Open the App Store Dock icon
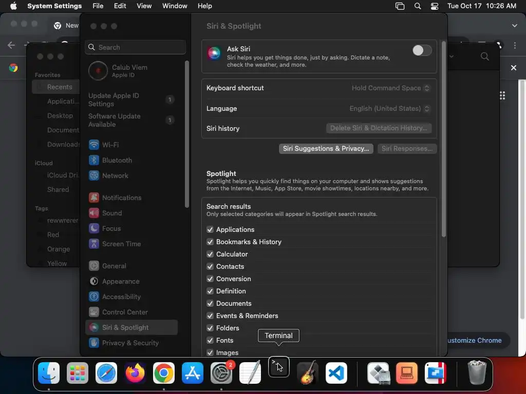 (x=193, y=373)
